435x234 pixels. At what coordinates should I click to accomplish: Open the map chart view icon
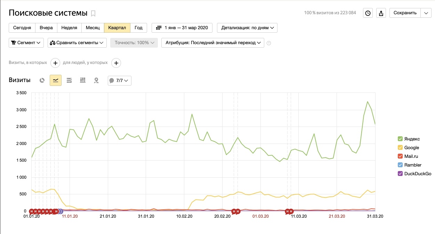96,80
